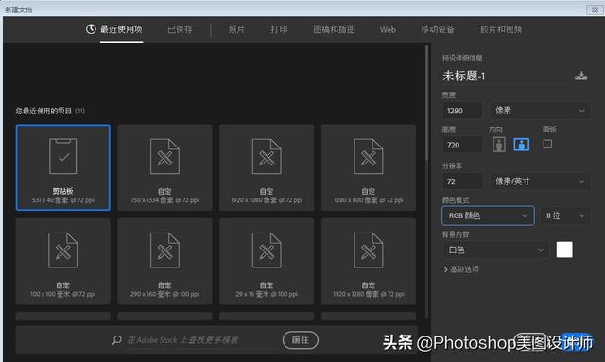Click the presets list vertical scrollbar
Image resolution: width=605 pixels, height=362 pixels.
(426, 103)
